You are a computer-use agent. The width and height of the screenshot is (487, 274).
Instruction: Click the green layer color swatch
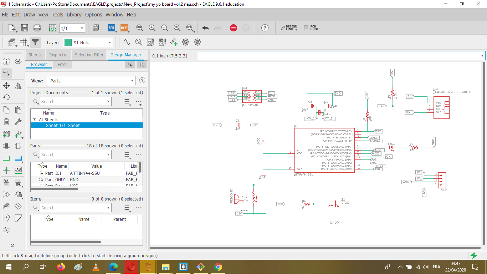point(68,42)
